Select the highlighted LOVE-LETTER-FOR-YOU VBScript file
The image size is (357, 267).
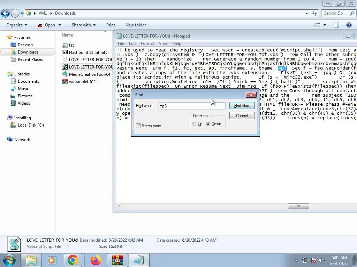(88, 67)
